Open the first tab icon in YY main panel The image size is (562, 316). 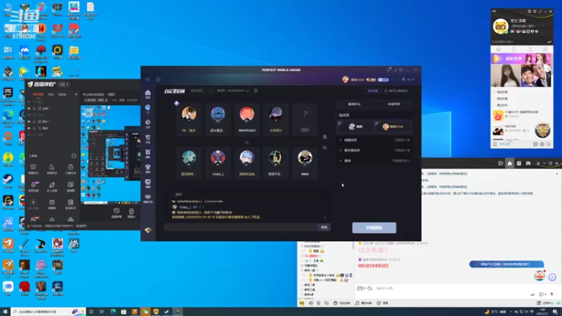tap(498, 49)
